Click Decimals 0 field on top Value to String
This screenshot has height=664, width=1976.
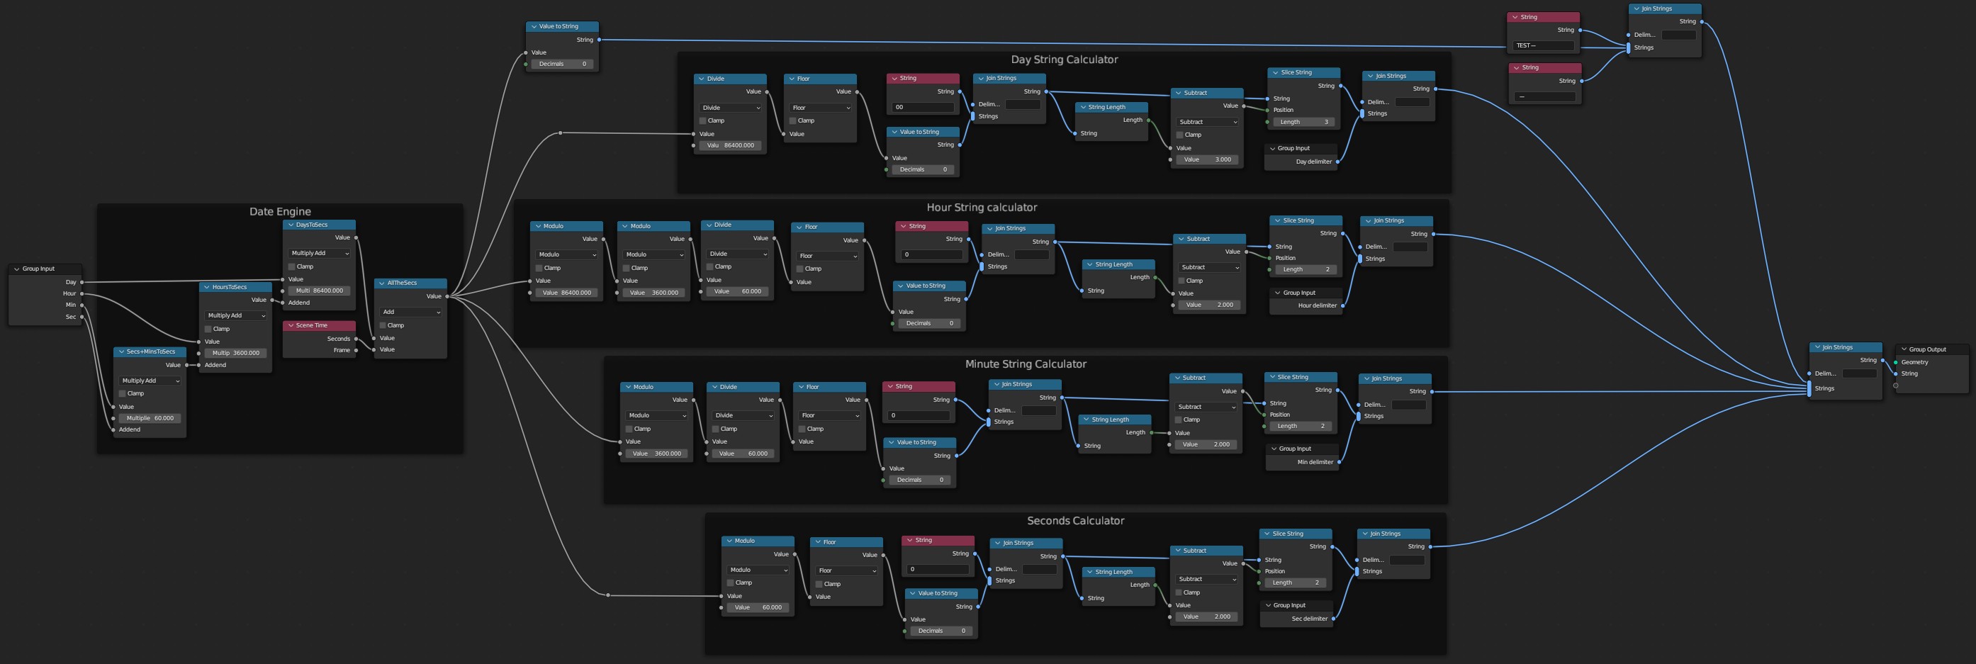[562, 64]
